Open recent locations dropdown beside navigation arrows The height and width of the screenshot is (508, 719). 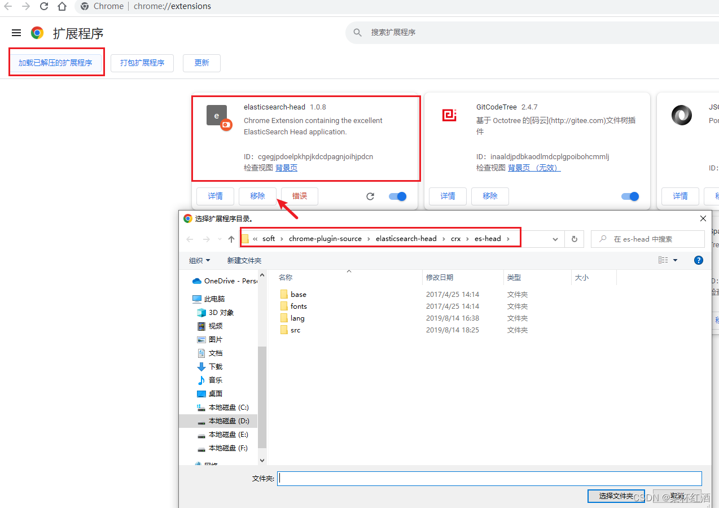click(x=220, y=239)
